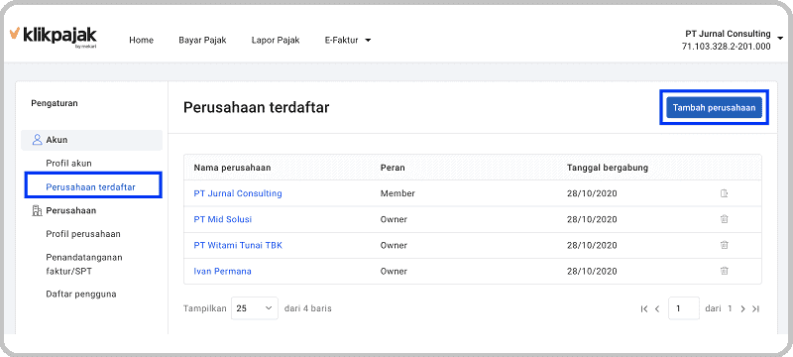Screen dimensions: 793x357
Task: Open Ivan Permana company link
Action: 222,271
